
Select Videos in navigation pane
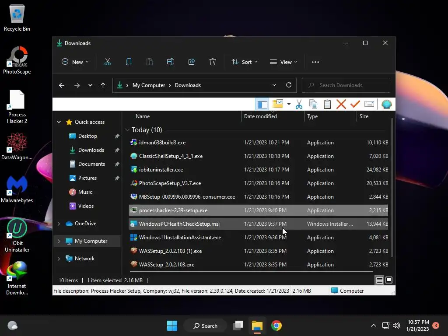coord(86,206)
